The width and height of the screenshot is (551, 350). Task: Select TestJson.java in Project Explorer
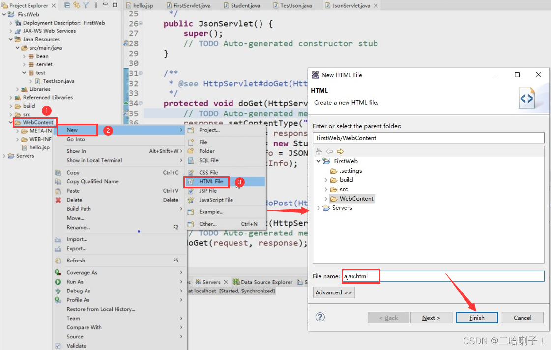(58, 81)
